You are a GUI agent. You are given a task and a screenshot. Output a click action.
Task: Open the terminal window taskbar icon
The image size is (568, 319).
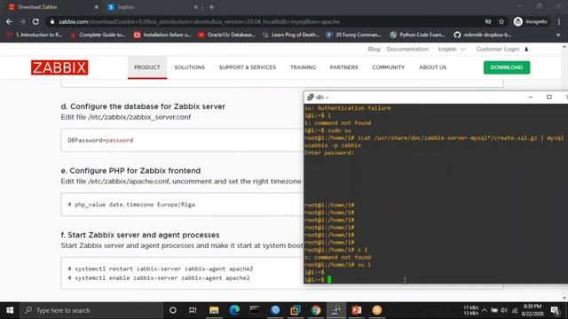point(255,310)
